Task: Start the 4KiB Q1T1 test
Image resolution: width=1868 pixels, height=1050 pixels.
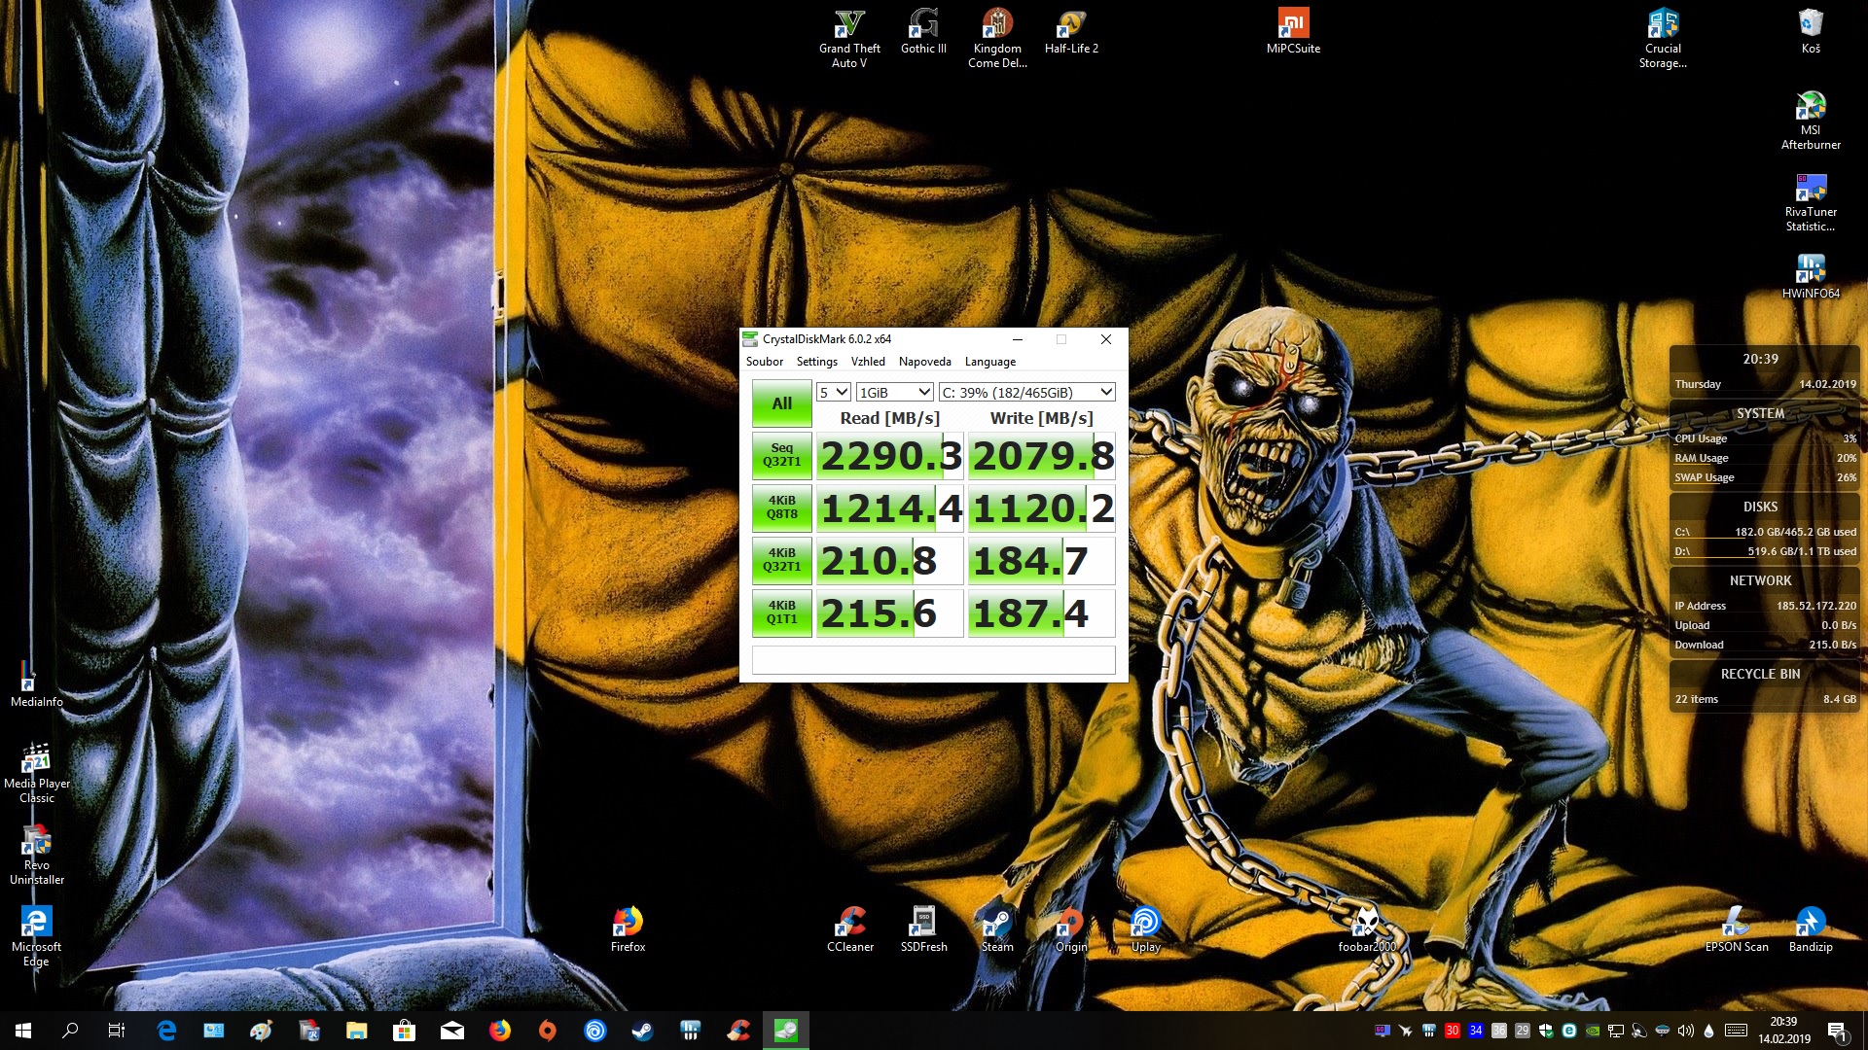Action: pos(781,613)
